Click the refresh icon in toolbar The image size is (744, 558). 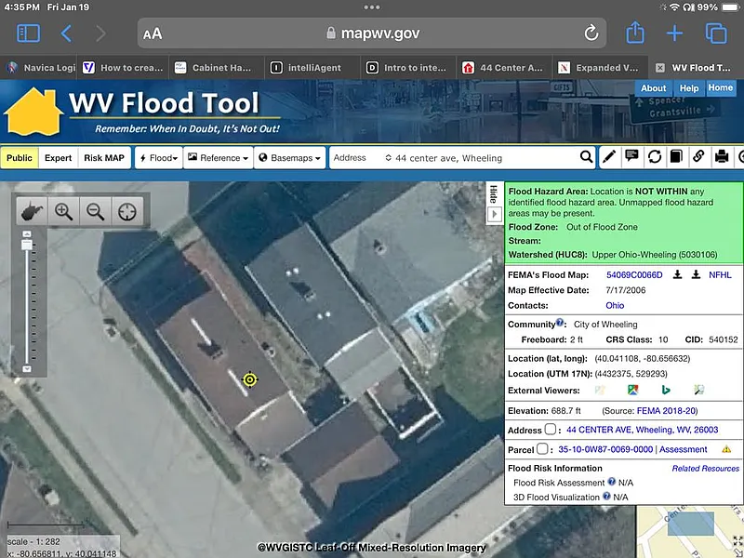coord(655,157)
